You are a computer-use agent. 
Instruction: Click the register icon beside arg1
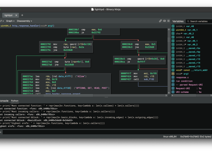coord(173,74)
